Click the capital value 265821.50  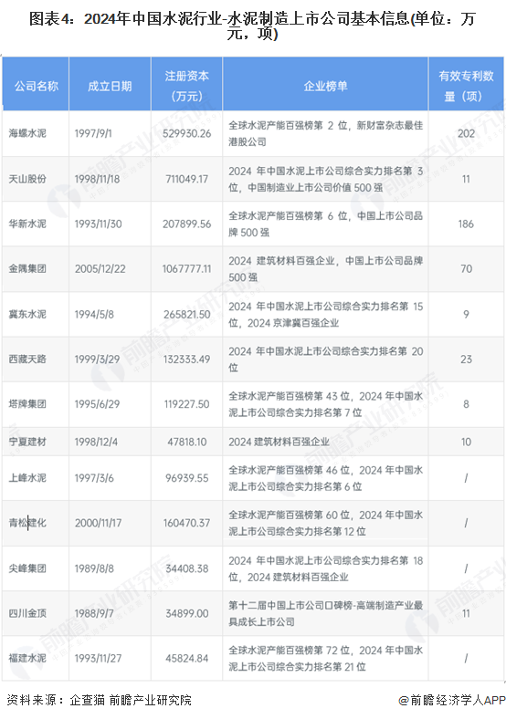point(186,314)
